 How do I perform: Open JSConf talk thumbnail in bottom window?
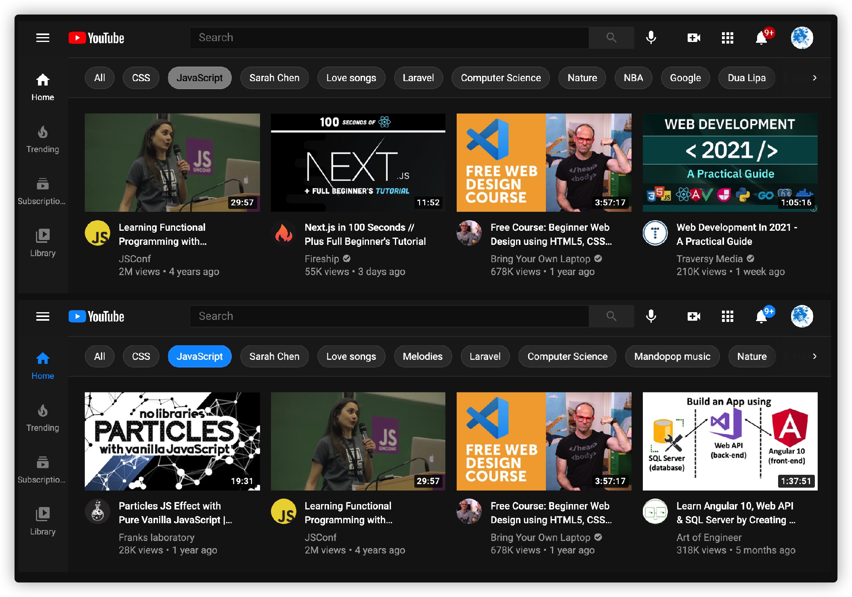[358, 441]
